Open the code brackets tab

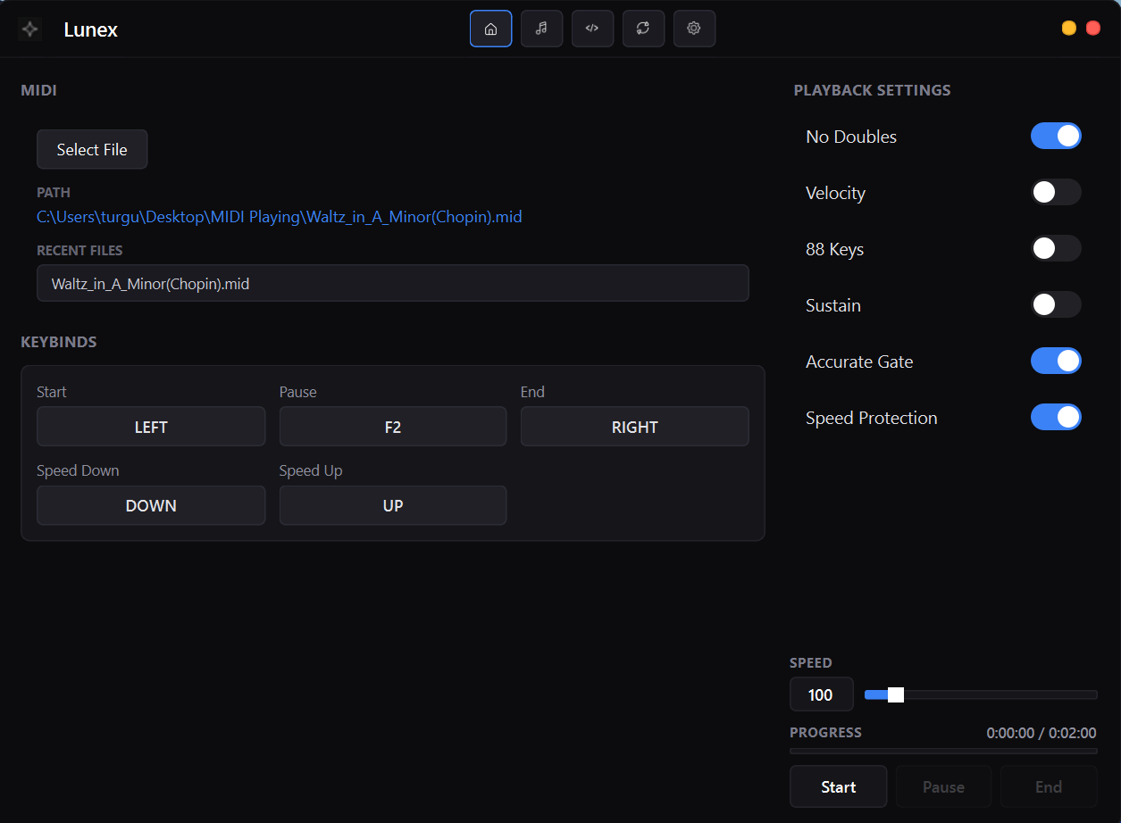(592, 29)
